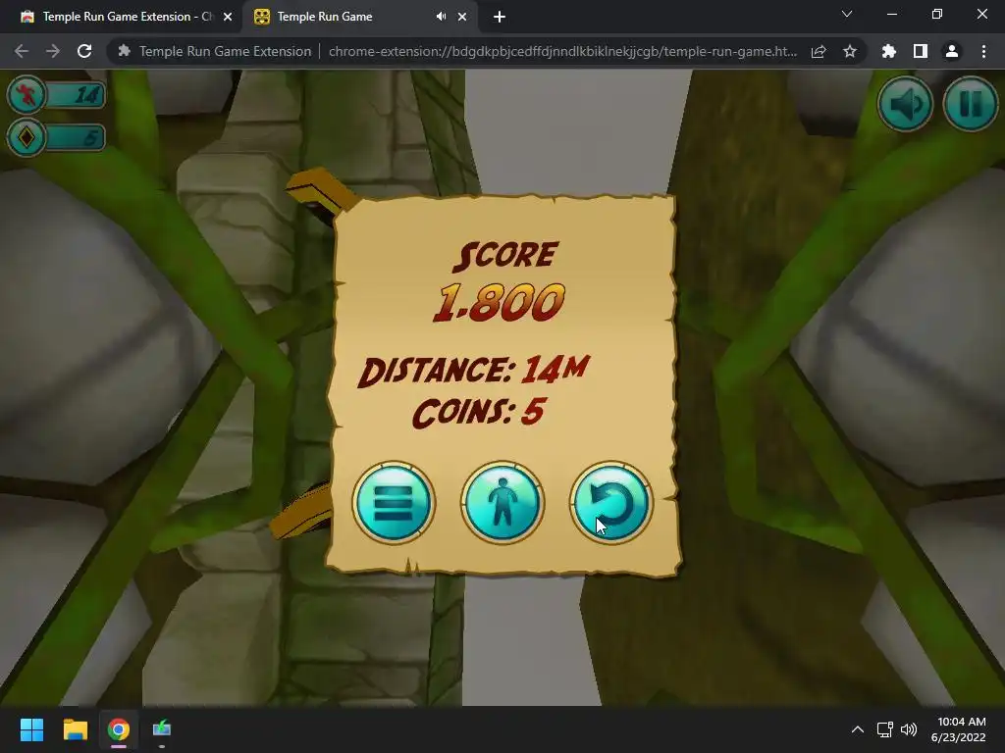Open the system volume tray icon
This screenshot has height=753, width=1005.
click(x=909, y=729)
